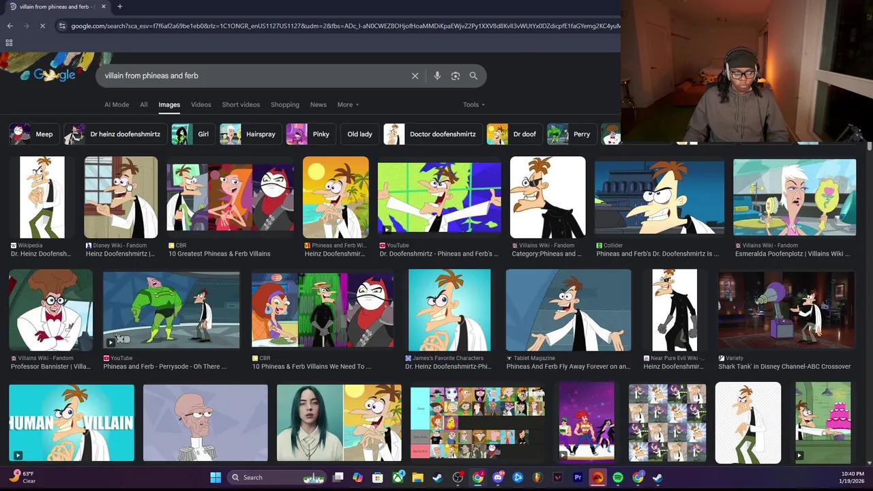Click the browser address bar URL

[x=345, y=26]
